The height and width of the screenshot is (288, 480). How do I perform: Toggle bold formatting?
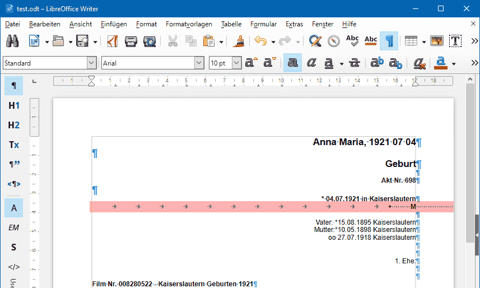(293, 63)
